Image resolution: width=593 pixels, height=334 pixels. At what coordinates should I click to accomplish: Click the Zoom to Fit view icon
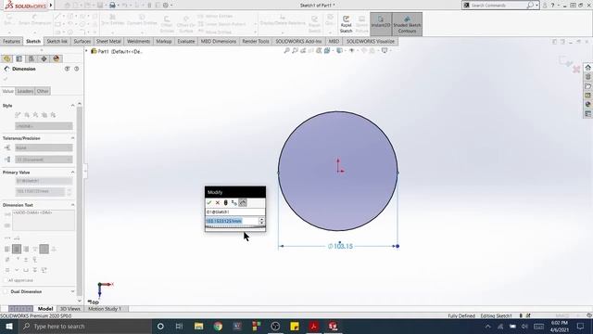[x=286, y=50]
